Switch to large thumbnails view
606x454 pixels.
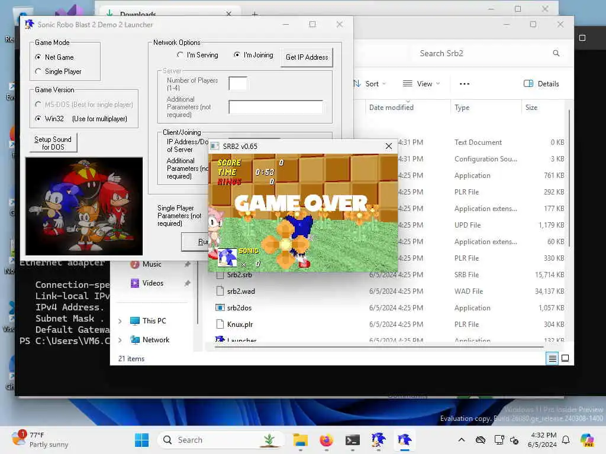[565, 359]
